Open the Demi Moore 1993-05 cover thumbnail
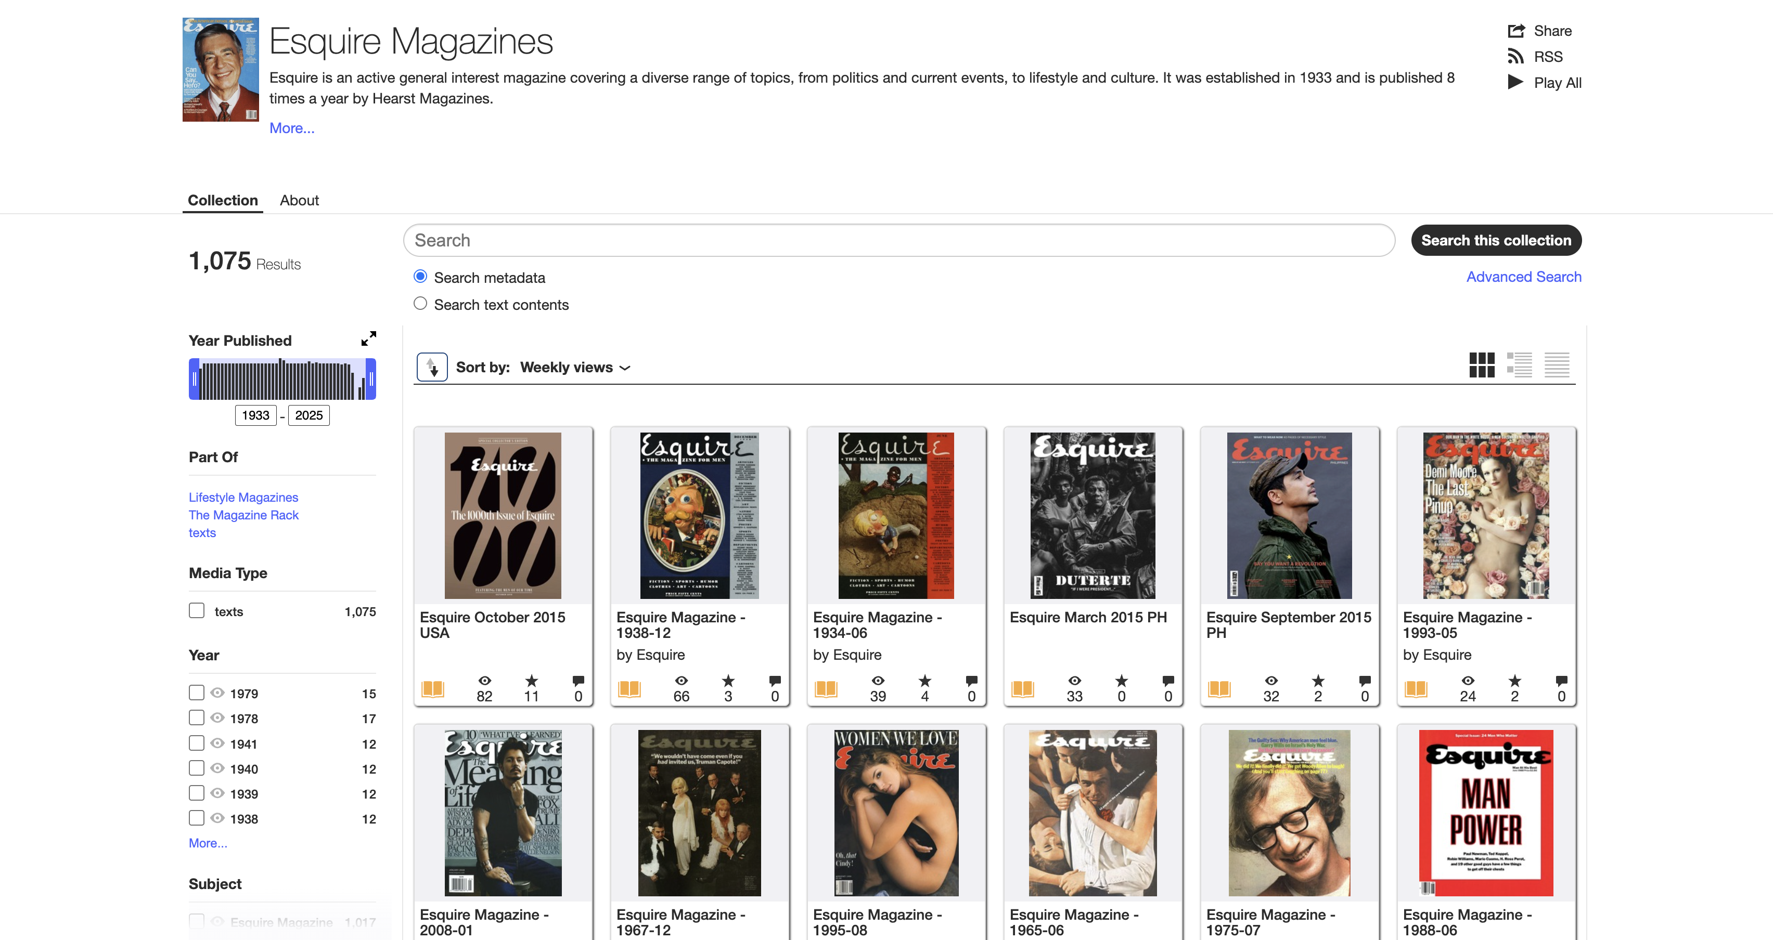 point(1486,515)
